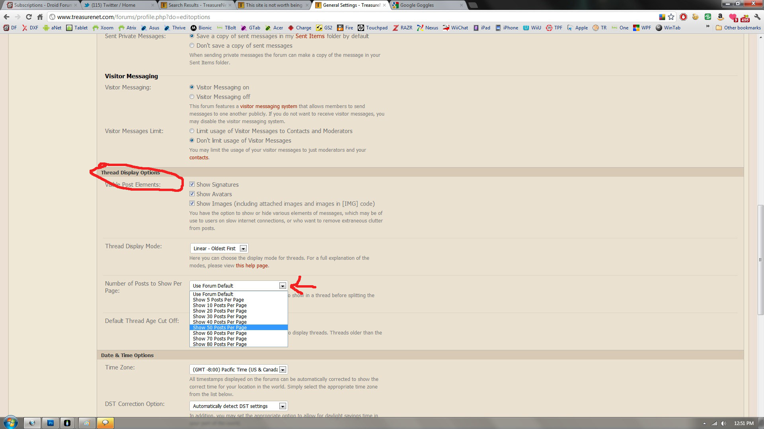
Task: Click the browser Back arrow
Action: pos(6,17)
